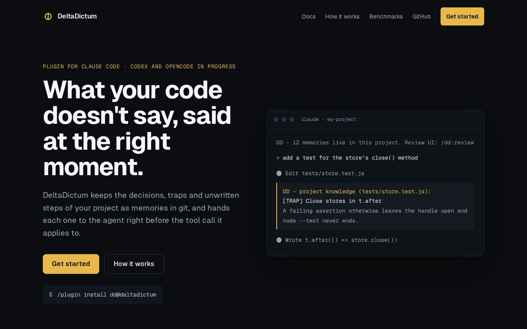This screenshot has width=527, height=329.
Task: Click the 'Edit tests/store.test.js' line
Action: (x=325, y=174)
